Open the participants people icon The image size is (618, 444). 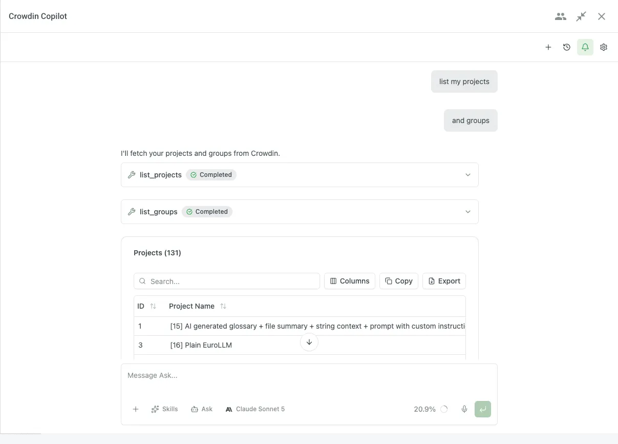(x=561, y=16)
